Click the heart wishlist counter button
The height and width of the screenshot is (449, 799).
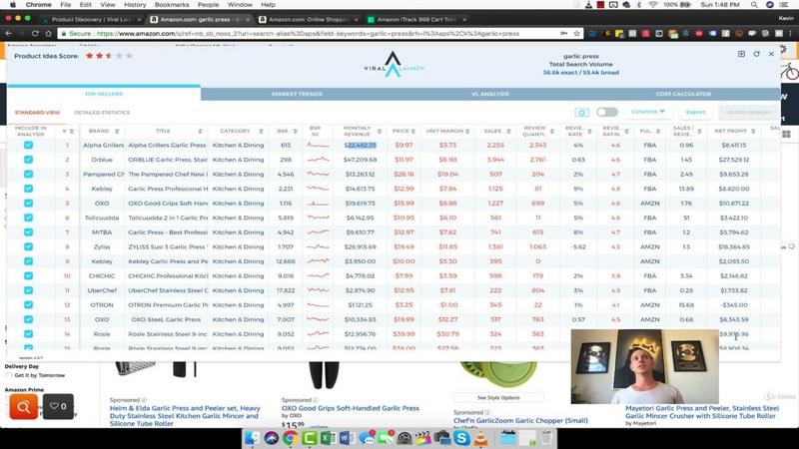(x=58, y=406)
